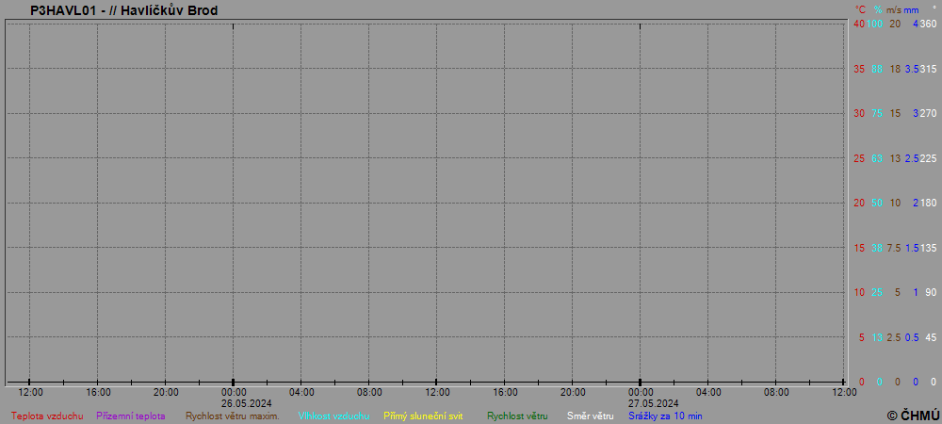Select the blue Srážky za 10 min legend
Viewport: 942px width, 424px height.
665,416
